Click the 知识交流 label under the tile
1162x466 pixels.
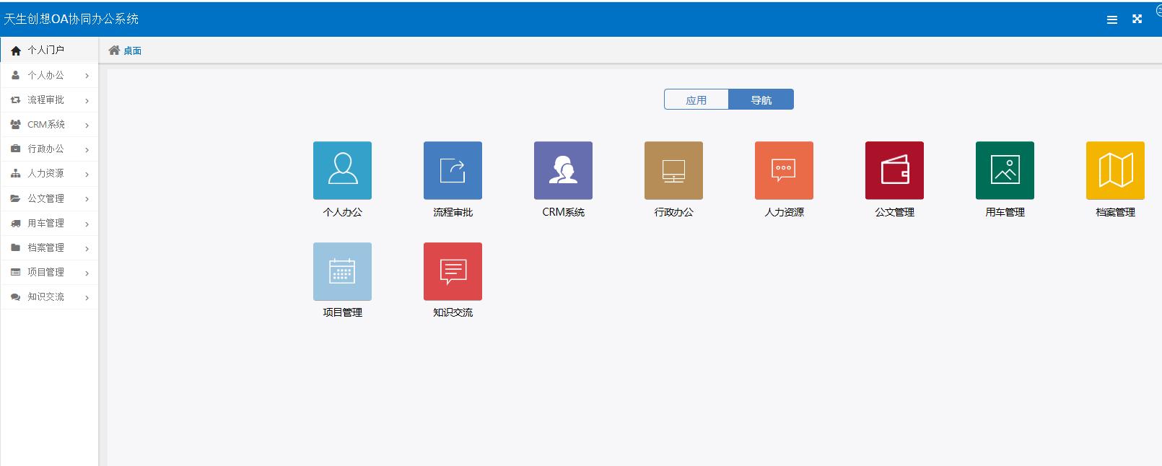[453, 312]
